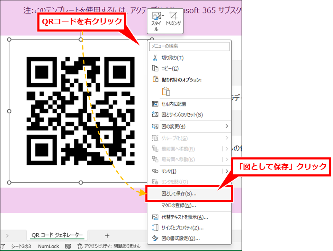Click the scissors Cut icon
Screen dimensions: 333x251
point(155,58)
